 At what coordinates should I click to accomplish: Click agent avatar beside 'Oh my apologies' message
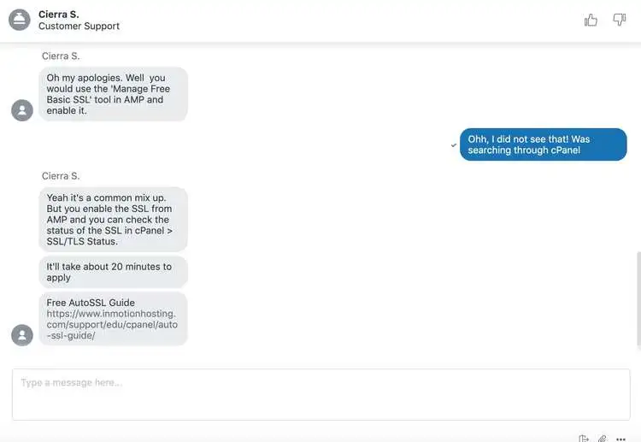(x=22, y=110)
